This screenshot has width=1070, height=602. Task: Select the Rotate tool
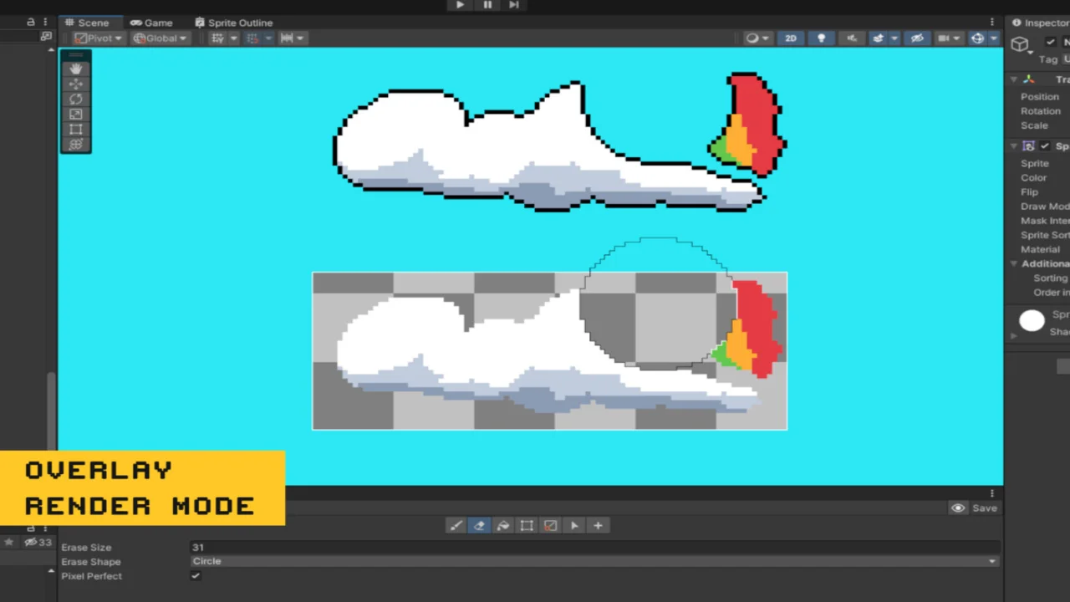[75, 99]
